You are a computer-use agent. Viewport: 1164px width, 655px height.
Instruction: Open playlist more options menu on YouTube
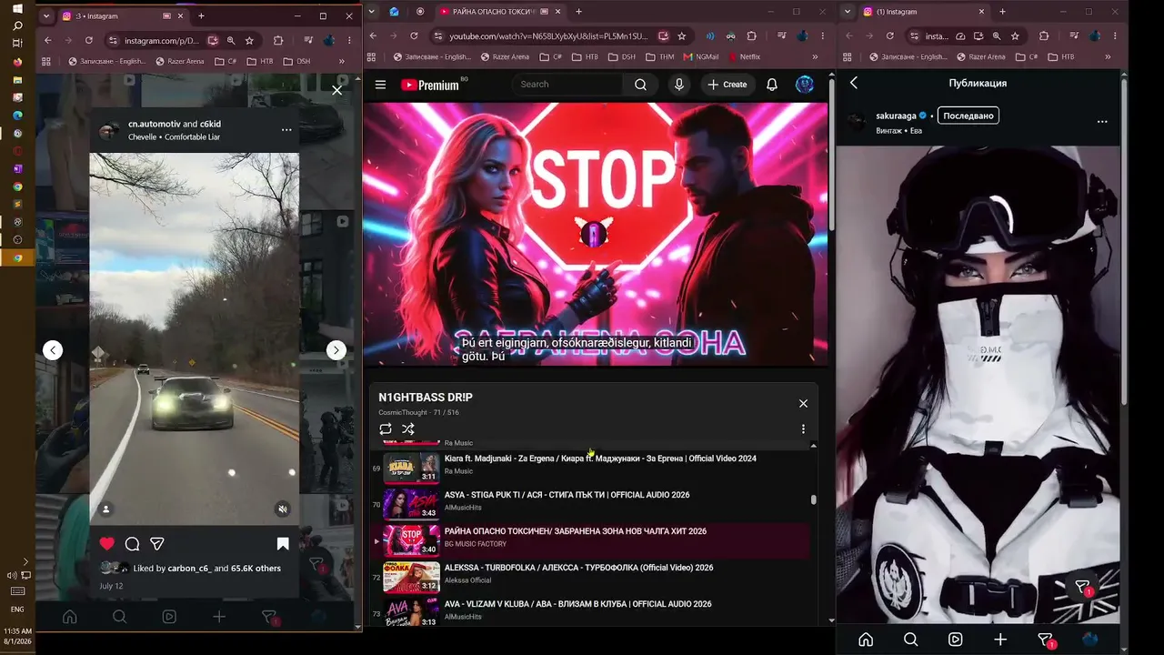pos(803,428)
